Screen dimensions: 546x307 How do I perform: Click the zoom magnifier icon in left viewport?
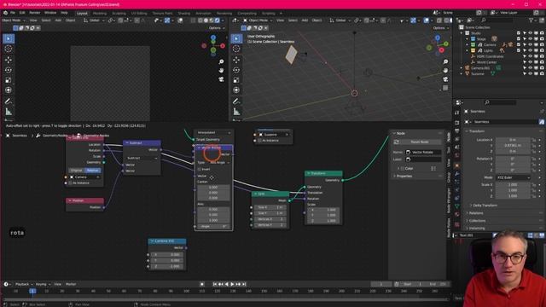(221, 61)
